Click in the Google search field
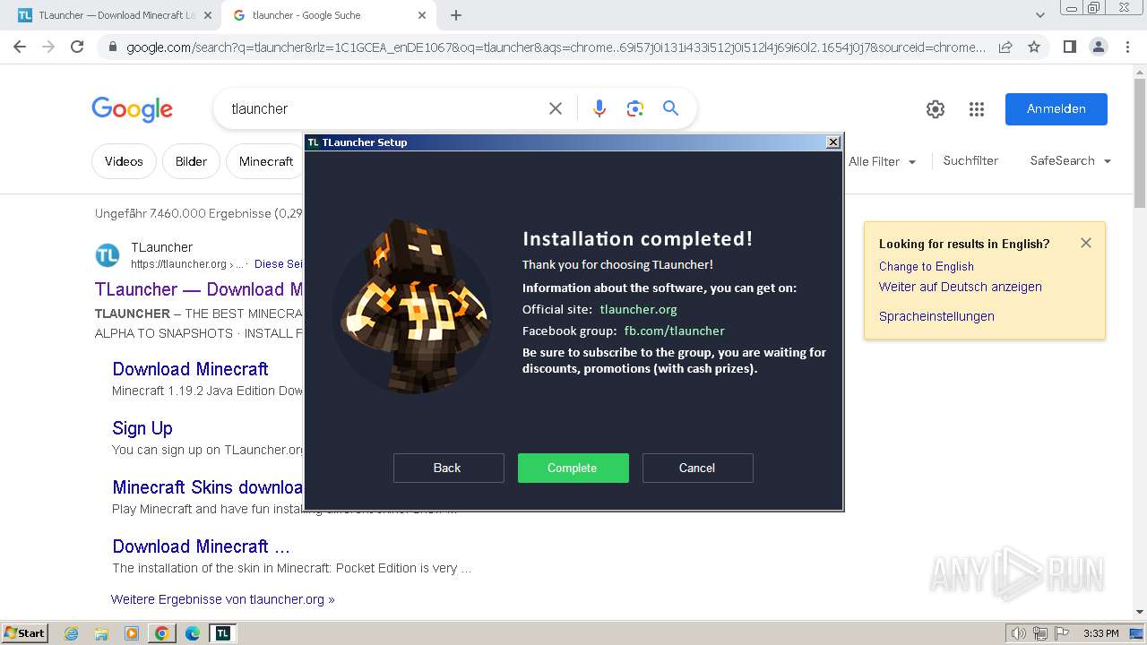 tap(385, 108)
